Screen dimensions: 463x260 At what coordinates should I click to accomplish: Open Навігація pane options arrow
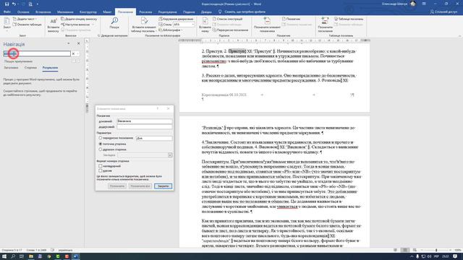(x=69, y=43)
